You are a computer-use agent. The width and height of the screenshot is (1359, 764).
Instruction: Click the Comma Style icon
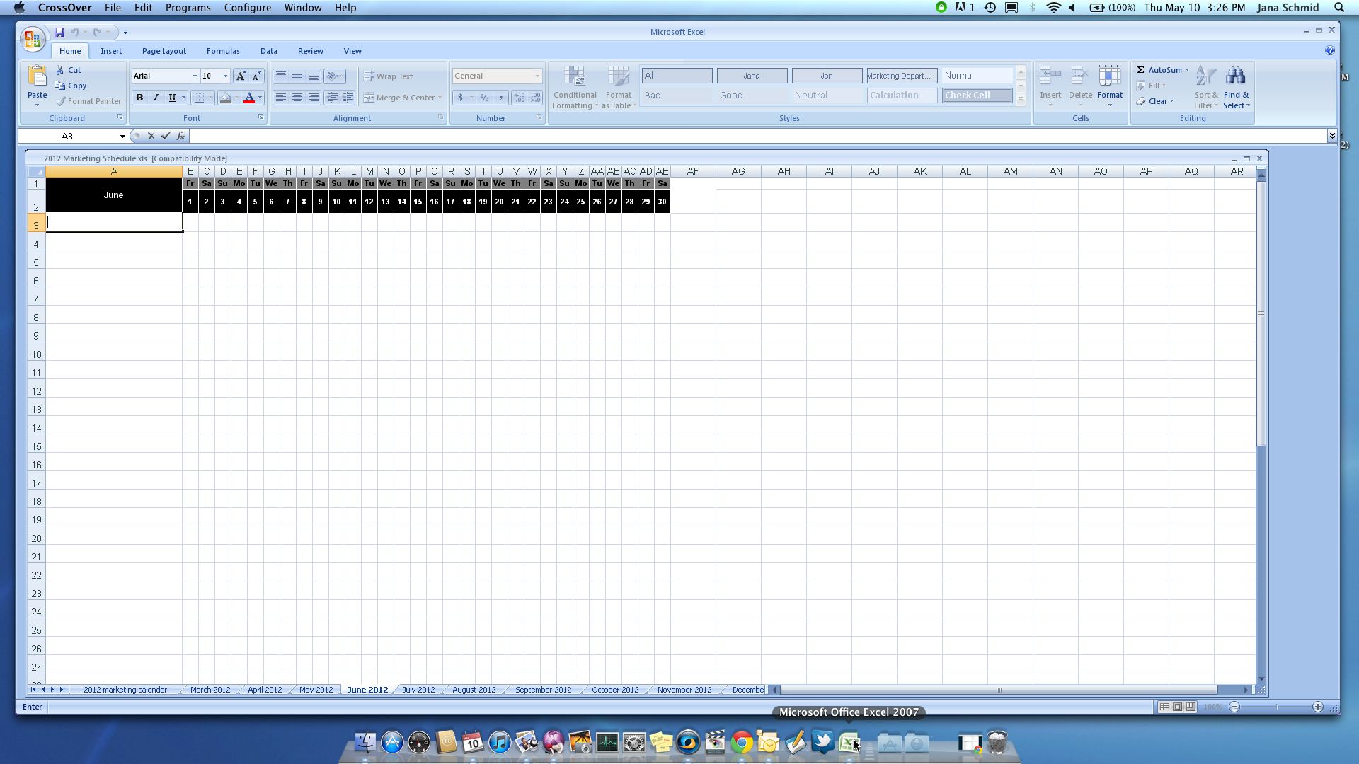coord(502,98)
